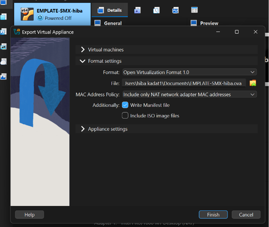Minimize the Export Virtual Appliance dialog
The height and width of the screenshot is (227, 269).
coord(218,32)
